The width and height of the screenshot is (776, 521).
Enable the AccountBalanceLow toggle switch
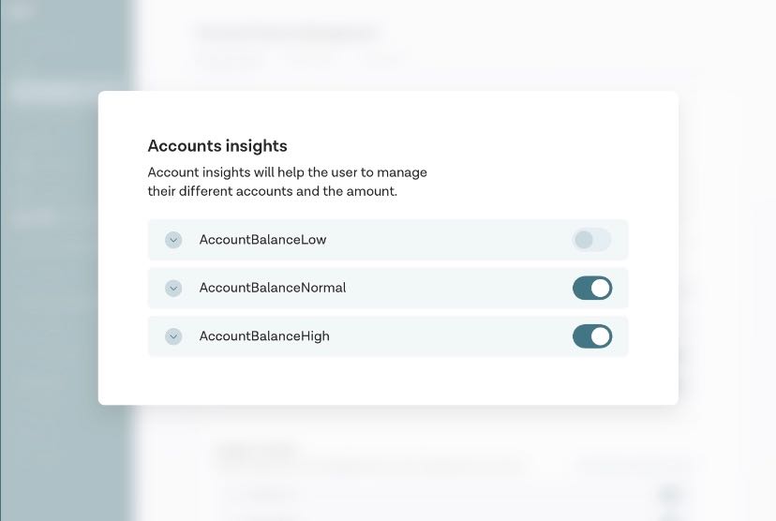pyautogui.click(x=592, y=240)
